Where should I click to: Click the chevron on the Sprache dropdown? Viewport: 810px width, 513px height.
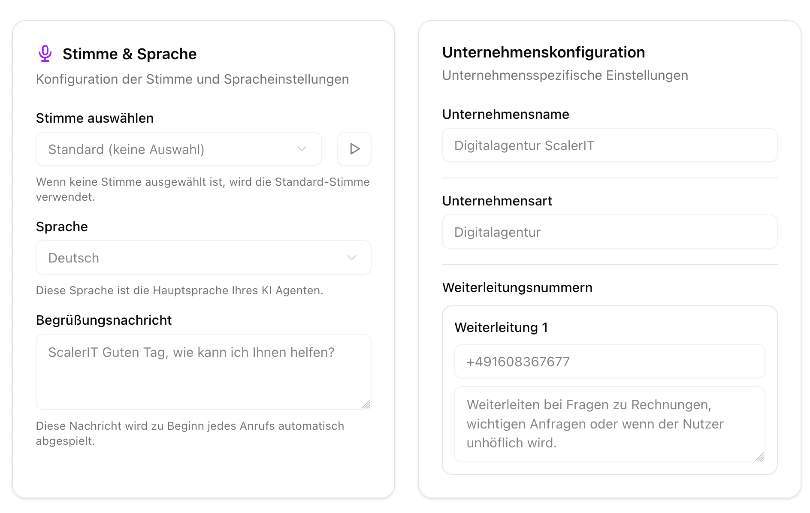352,257
